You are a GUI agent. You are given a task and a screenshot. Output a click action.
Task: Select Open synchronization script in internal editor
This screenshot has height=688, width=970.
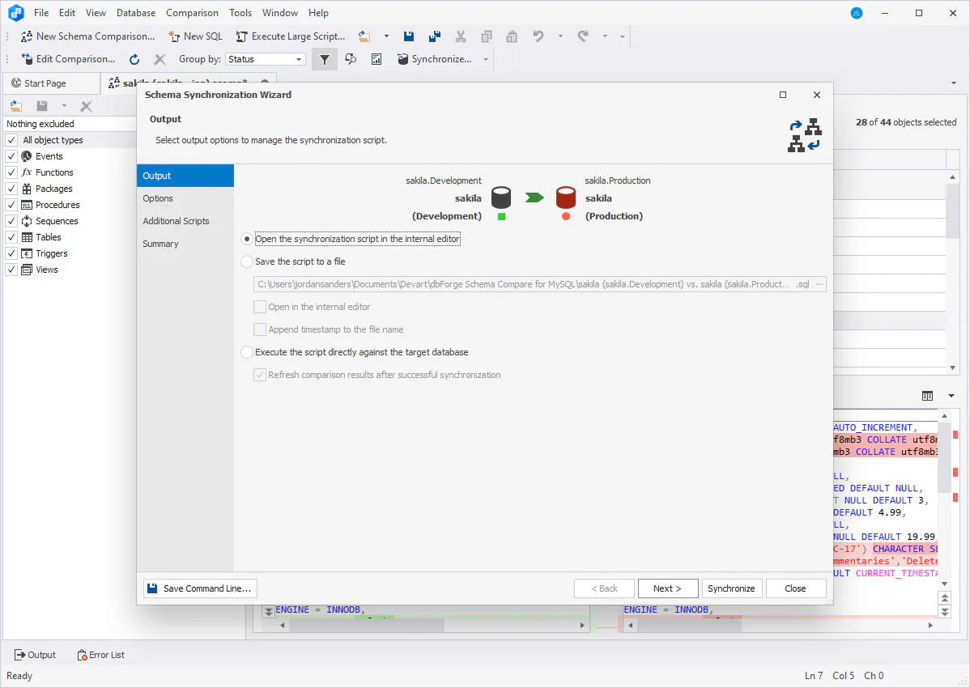tap(247, 239)
